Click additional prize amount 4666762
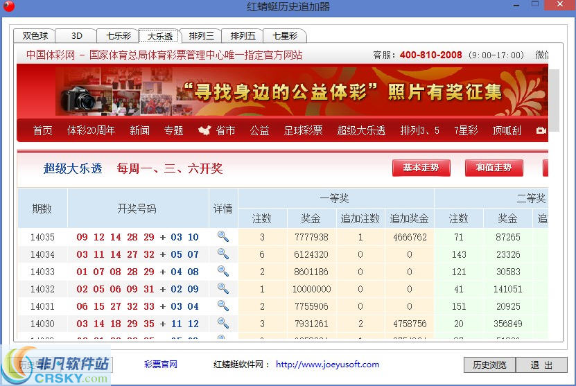 click(410, 237)
